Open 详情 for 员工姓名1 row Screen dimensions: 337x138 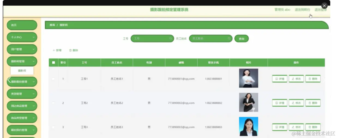(279, 79)
